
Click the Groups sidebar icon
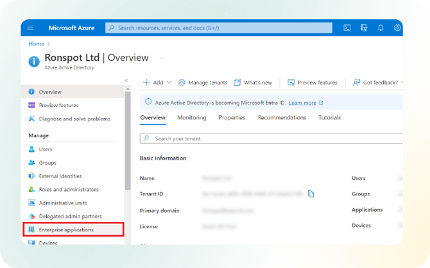(x=31, y=162)
